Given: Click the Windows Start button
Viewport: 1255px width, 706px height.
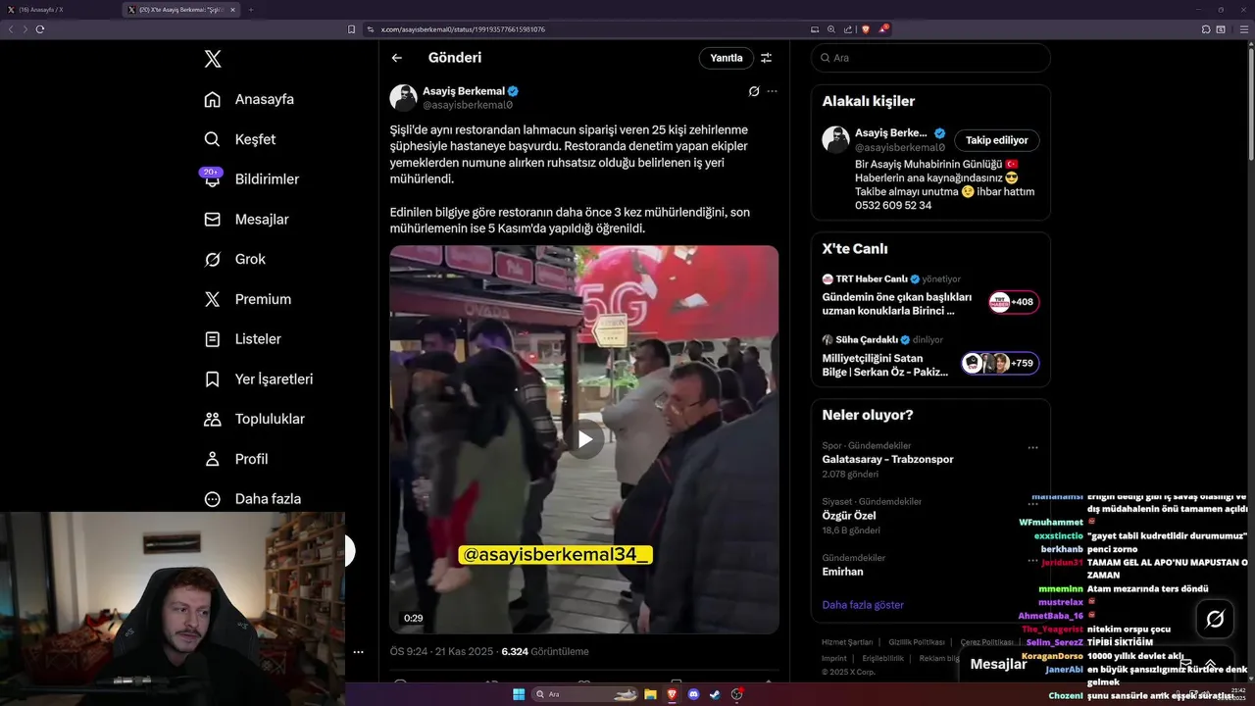Looking at the screenshot, I should tap(519, 694).
